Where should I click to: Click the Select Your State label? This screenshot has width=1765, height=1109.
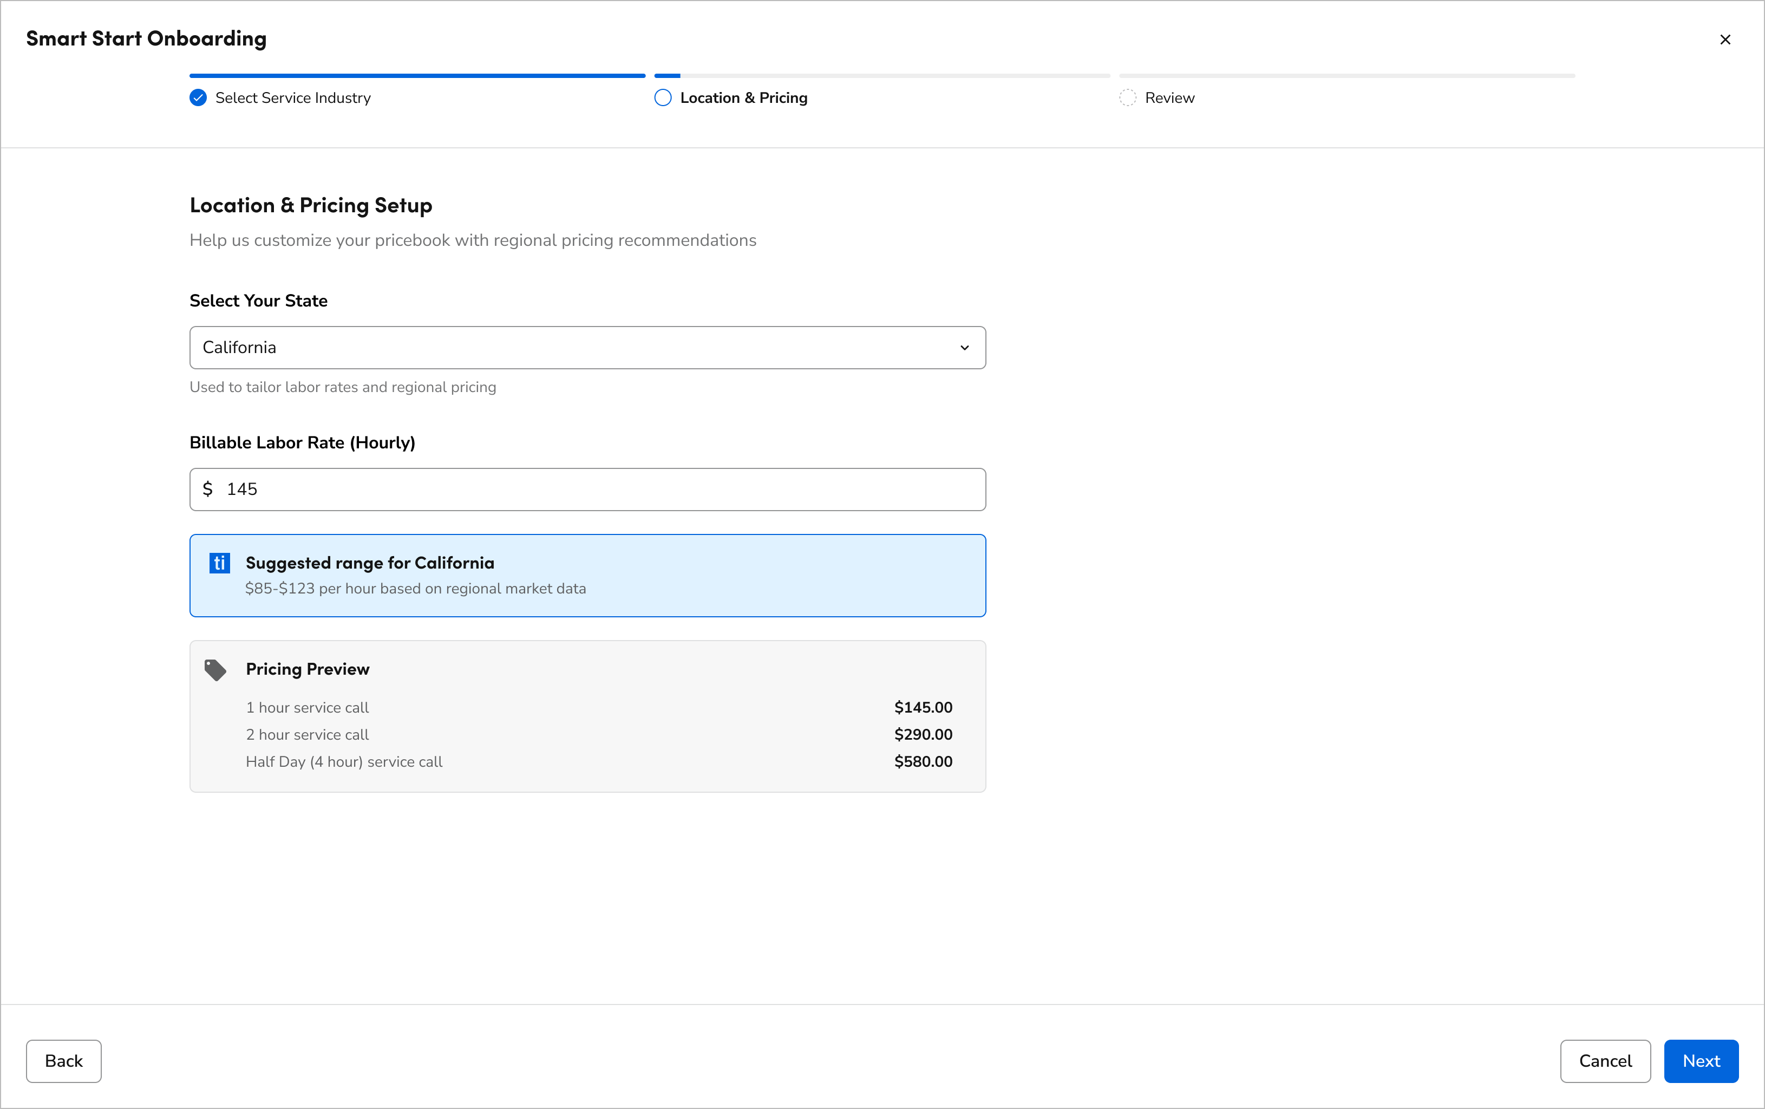(x=258, y=301)
